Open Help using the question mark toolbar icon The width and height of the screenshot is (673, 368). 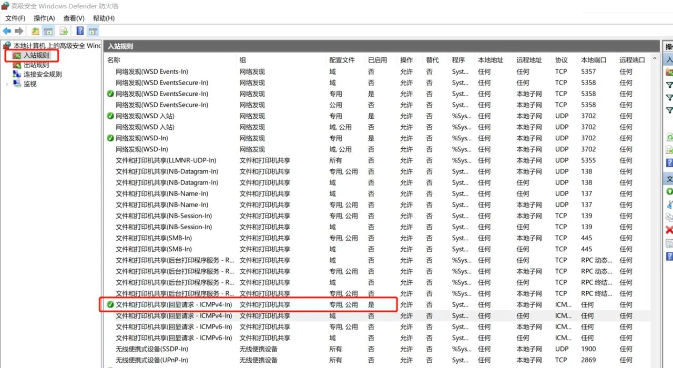point(79,30)
